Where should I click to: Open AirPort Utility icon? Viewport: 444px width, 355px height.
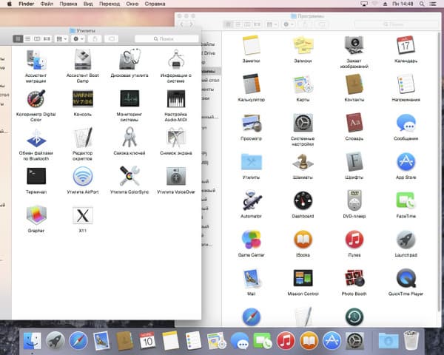click(83, 176)
